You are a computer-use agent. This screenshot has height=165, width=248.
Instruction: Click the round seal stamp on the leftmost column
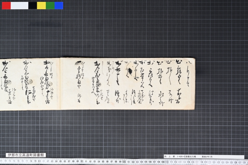click(x=9, y=82)
